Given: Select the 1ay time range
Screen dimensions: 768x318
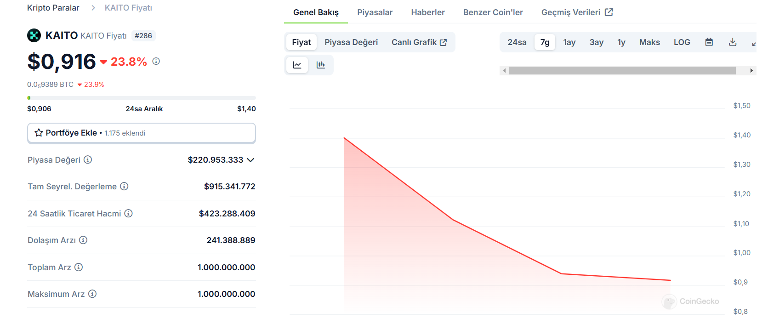Looking at the screenshot, I should [569, 42].
